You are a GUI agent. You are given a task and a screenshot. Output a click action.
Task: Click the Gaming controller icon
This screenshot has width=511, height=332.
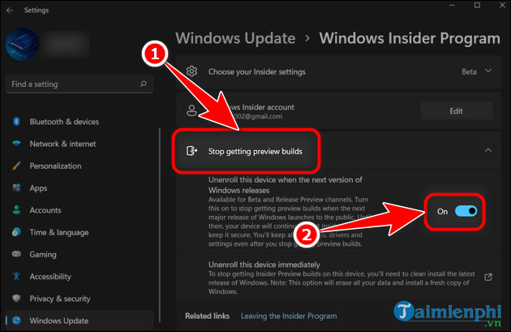click(x=16, y=254)
